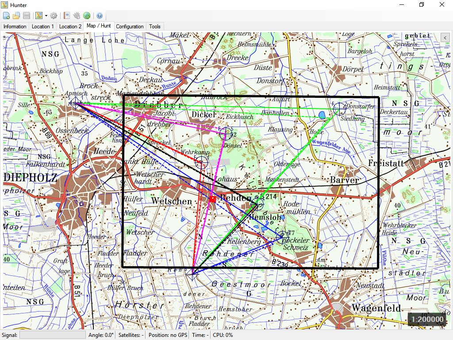This screenshot has width=453, height=340.
Task: Open Help with the blue question icon
Action: point(100,16)
